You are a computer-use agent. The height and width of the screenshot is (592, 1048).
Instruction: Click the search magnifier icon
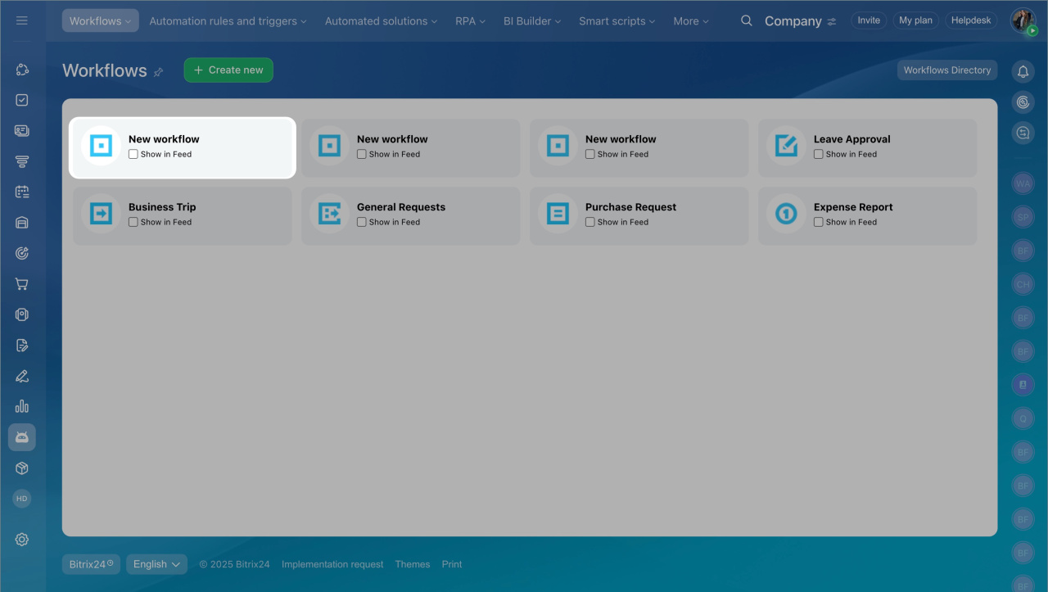[747, 20]
